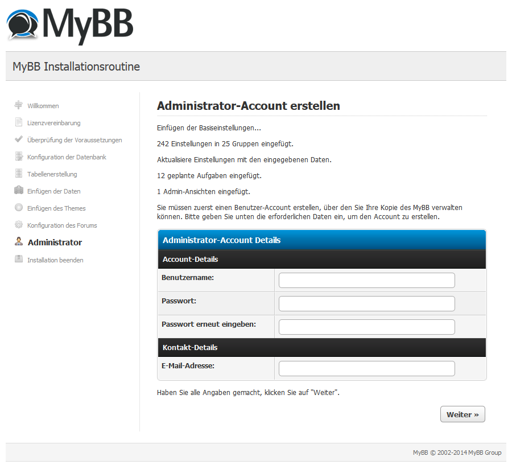Viewport: 512px width, 473px height.
Task: Click the checkmark icon for Überprüfung der Voraussetzungen
Action: [x=19, y=139]
